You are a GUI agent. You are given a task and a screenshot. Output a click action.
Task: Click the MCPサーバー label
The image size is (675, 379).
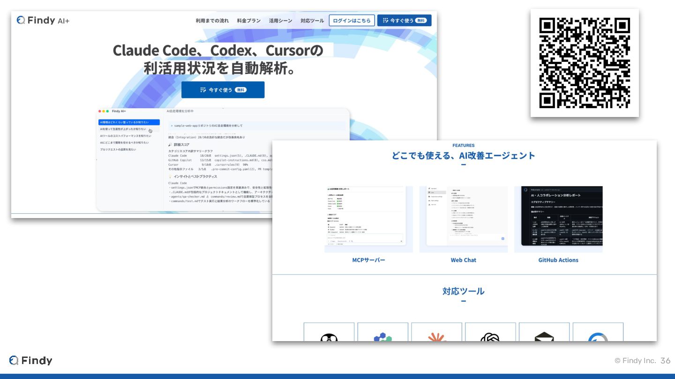368,260
